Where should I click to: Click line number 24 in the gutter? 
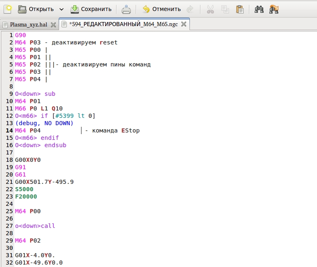coord(9,204)
